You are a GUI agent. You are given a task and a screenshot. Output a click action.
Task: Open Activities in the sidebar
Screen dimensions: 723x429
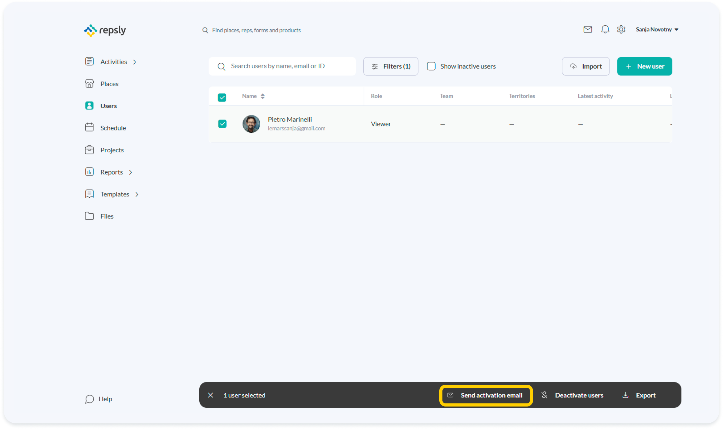coord(113,62)
